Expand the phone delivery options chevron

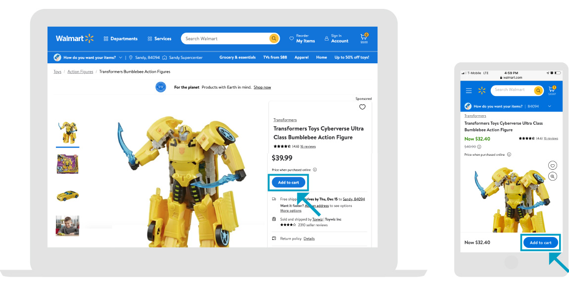click(x=549, y=106)
